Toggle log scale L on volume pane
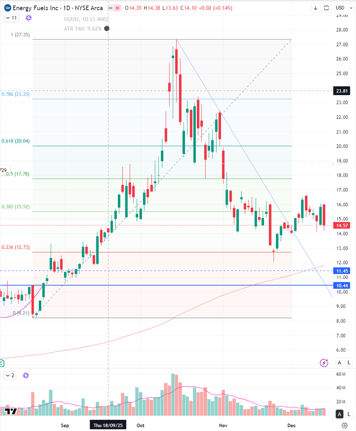 click(348, 414)
